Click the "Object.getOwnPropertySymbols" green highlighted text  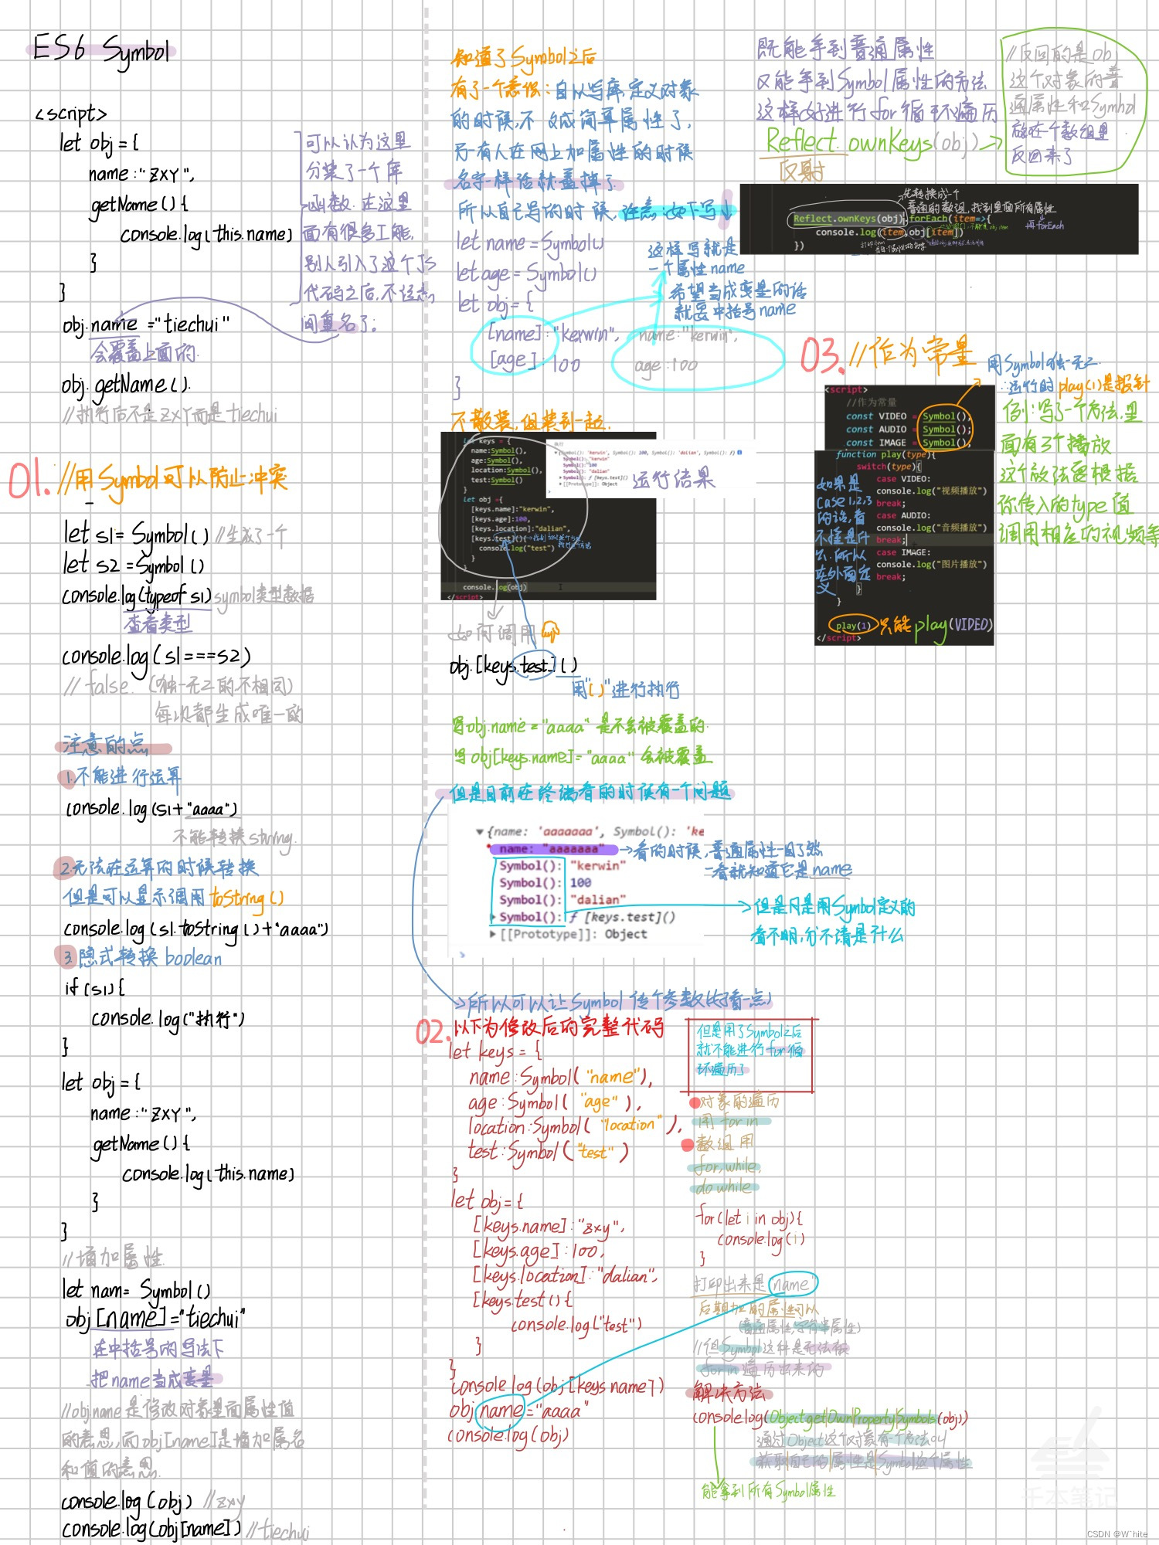click(x=852, y=1418)
